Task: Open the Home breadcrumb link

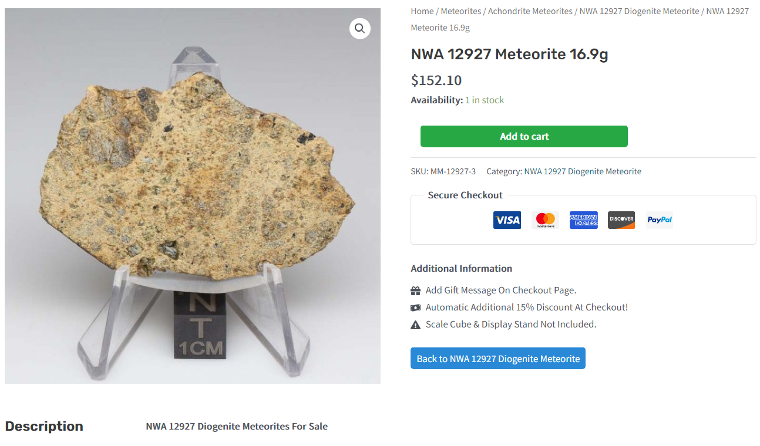Action: point(422,11)
